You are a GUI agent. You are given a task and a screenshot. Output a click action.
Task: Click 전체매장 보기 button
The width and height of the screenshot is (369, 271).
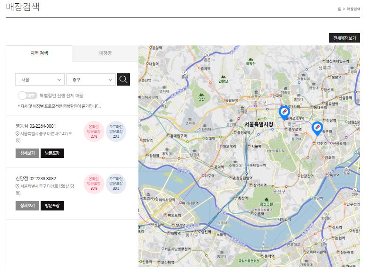click(x=344, y=38)
